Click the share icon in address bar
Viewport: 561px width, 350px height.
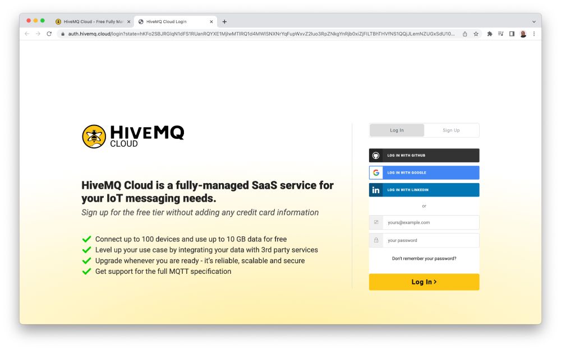[x=465, y=34]
